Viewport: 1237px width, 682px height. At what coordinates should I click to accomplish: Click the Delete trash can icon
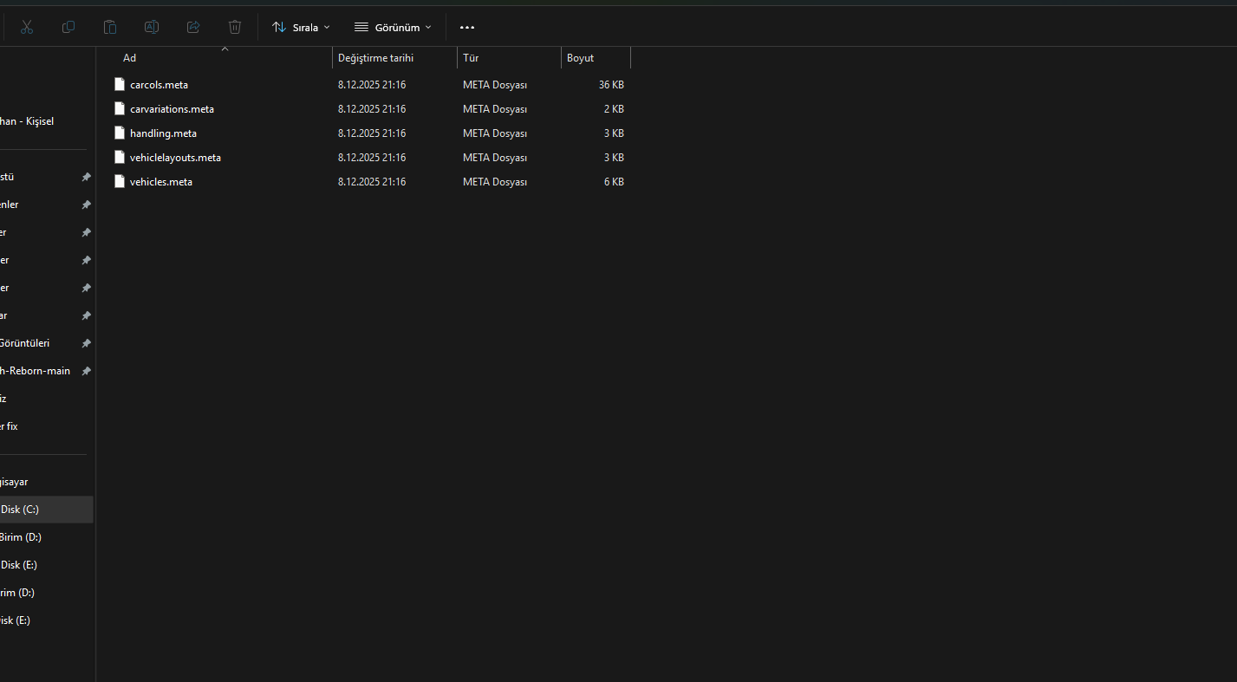[235, 27]
